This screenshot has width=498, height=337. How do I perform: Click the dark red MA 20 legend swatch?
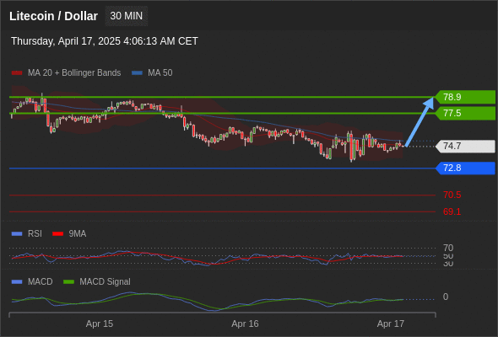coord(17,73)
